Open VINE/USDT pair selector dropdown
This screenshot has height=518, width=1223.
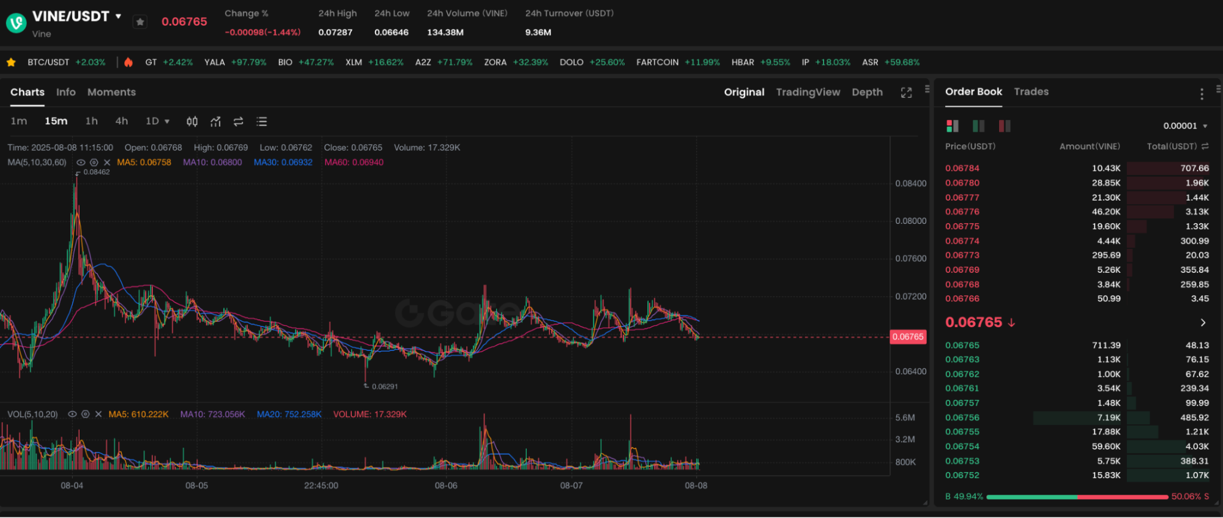pyautogui.click(x=118, y=17)
